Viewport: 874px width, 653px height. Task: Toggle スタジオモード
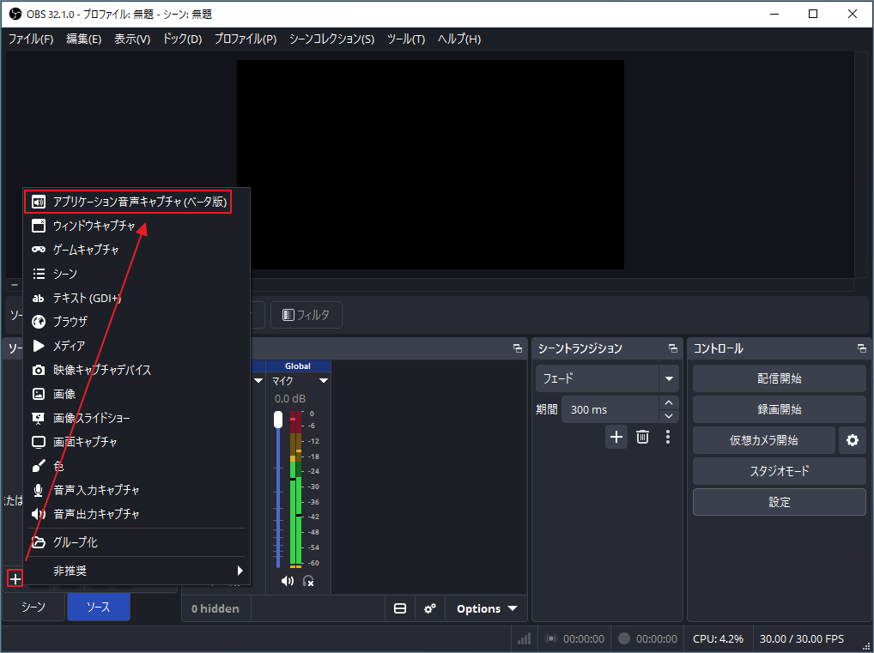[780, 471]
